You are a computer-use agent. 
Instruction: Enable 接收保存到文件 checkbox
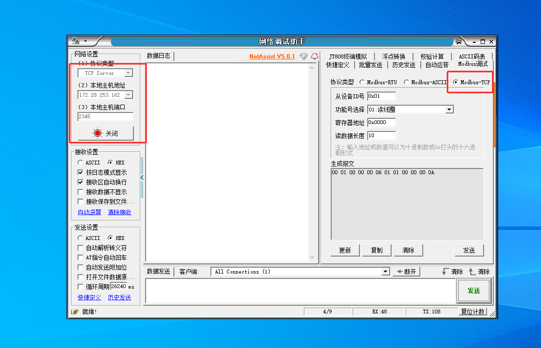[x=80, y=201]
